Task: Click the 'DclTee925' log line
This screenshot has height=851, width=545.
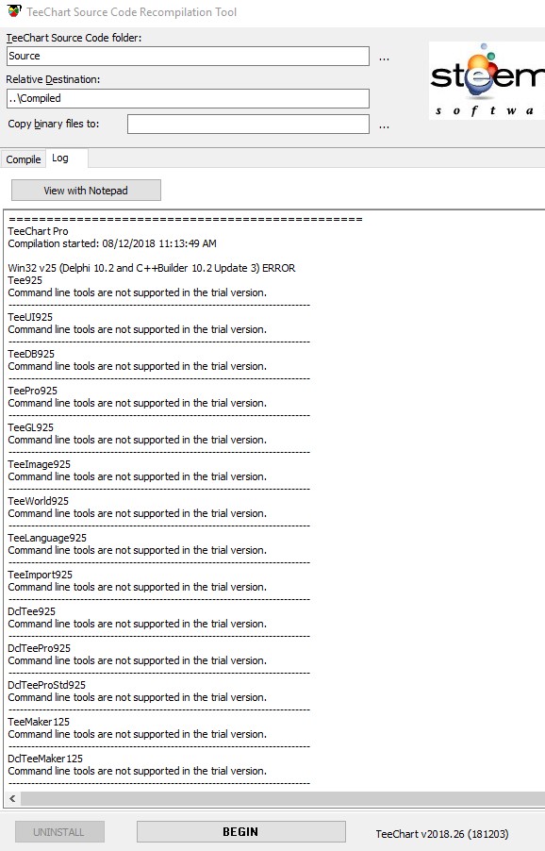Action: coord(31,611)
